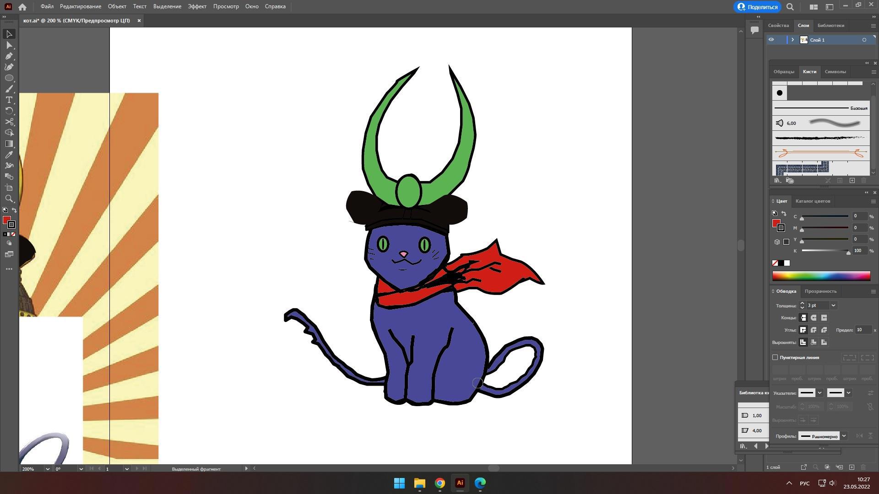
Task: Select the Scissors tool
Action: coord(9,122)
